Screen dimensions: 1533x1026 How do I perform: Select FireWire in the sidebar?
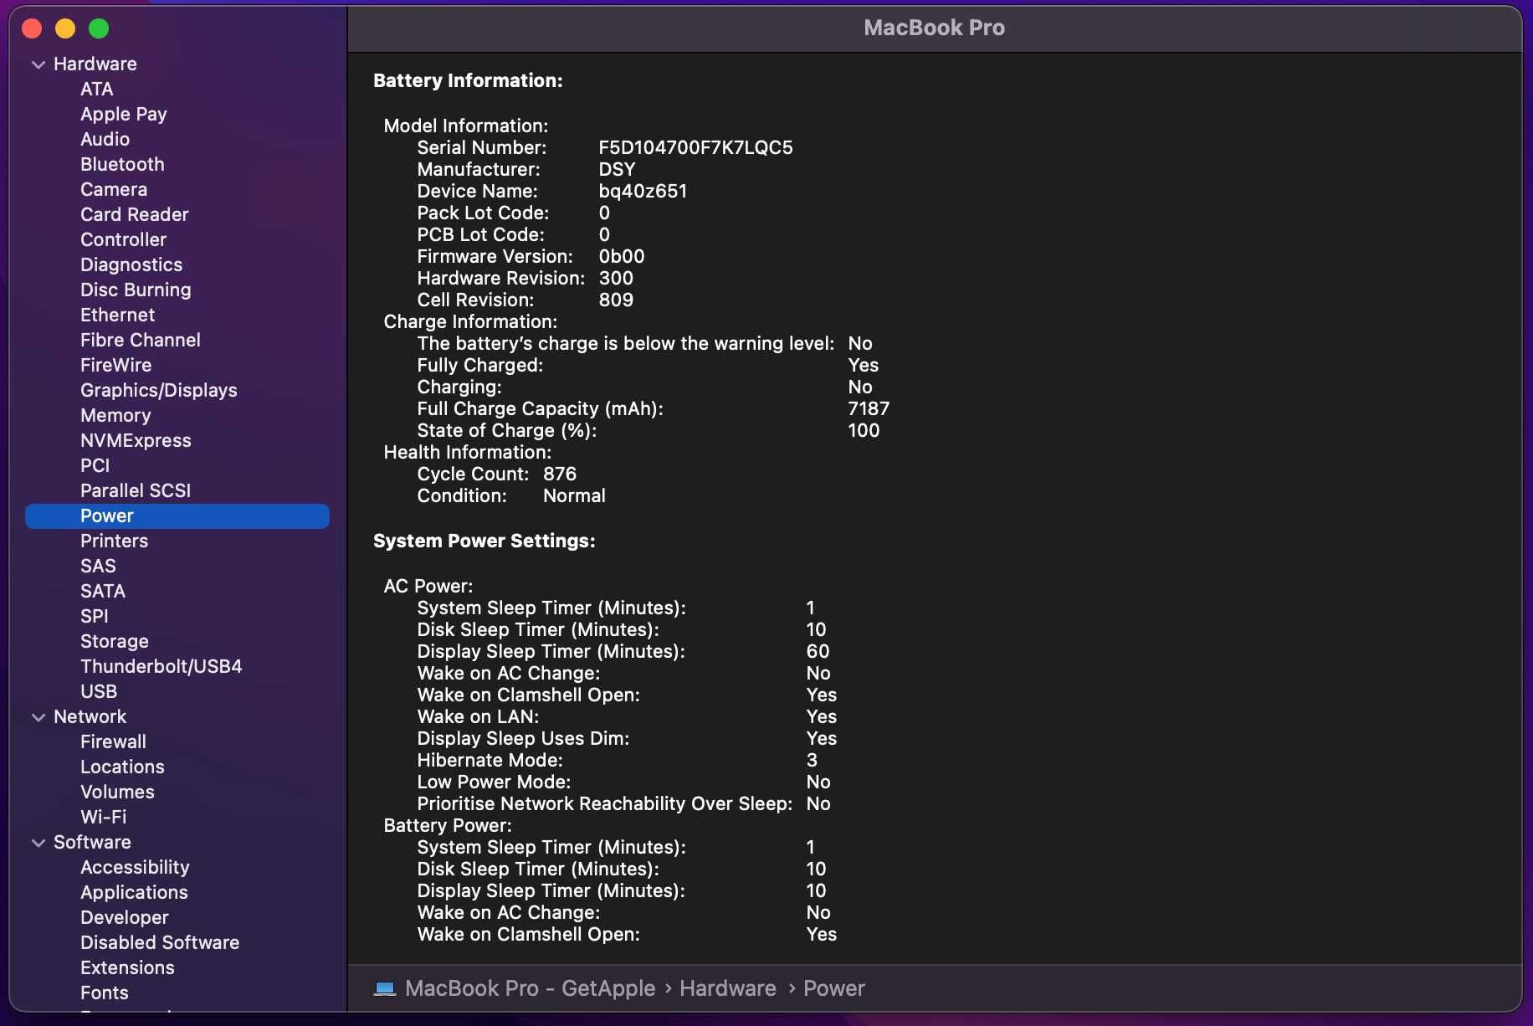tap(116, 365)
